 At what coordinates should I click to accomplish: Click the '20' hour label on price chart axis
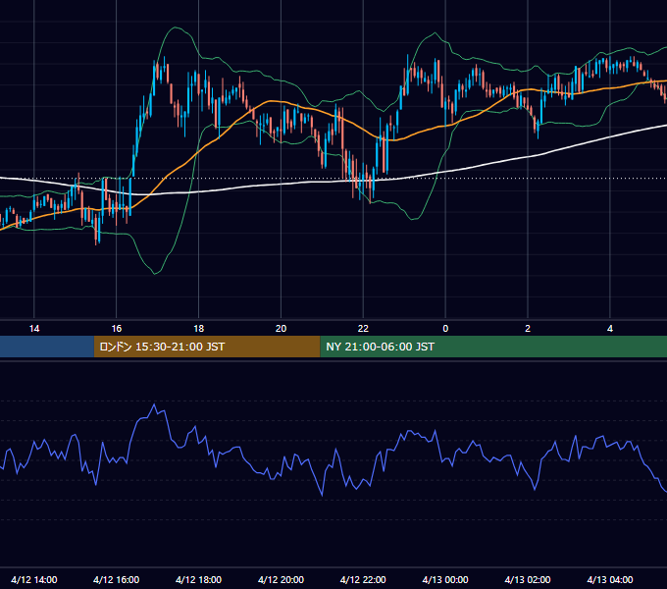point(281,329)
